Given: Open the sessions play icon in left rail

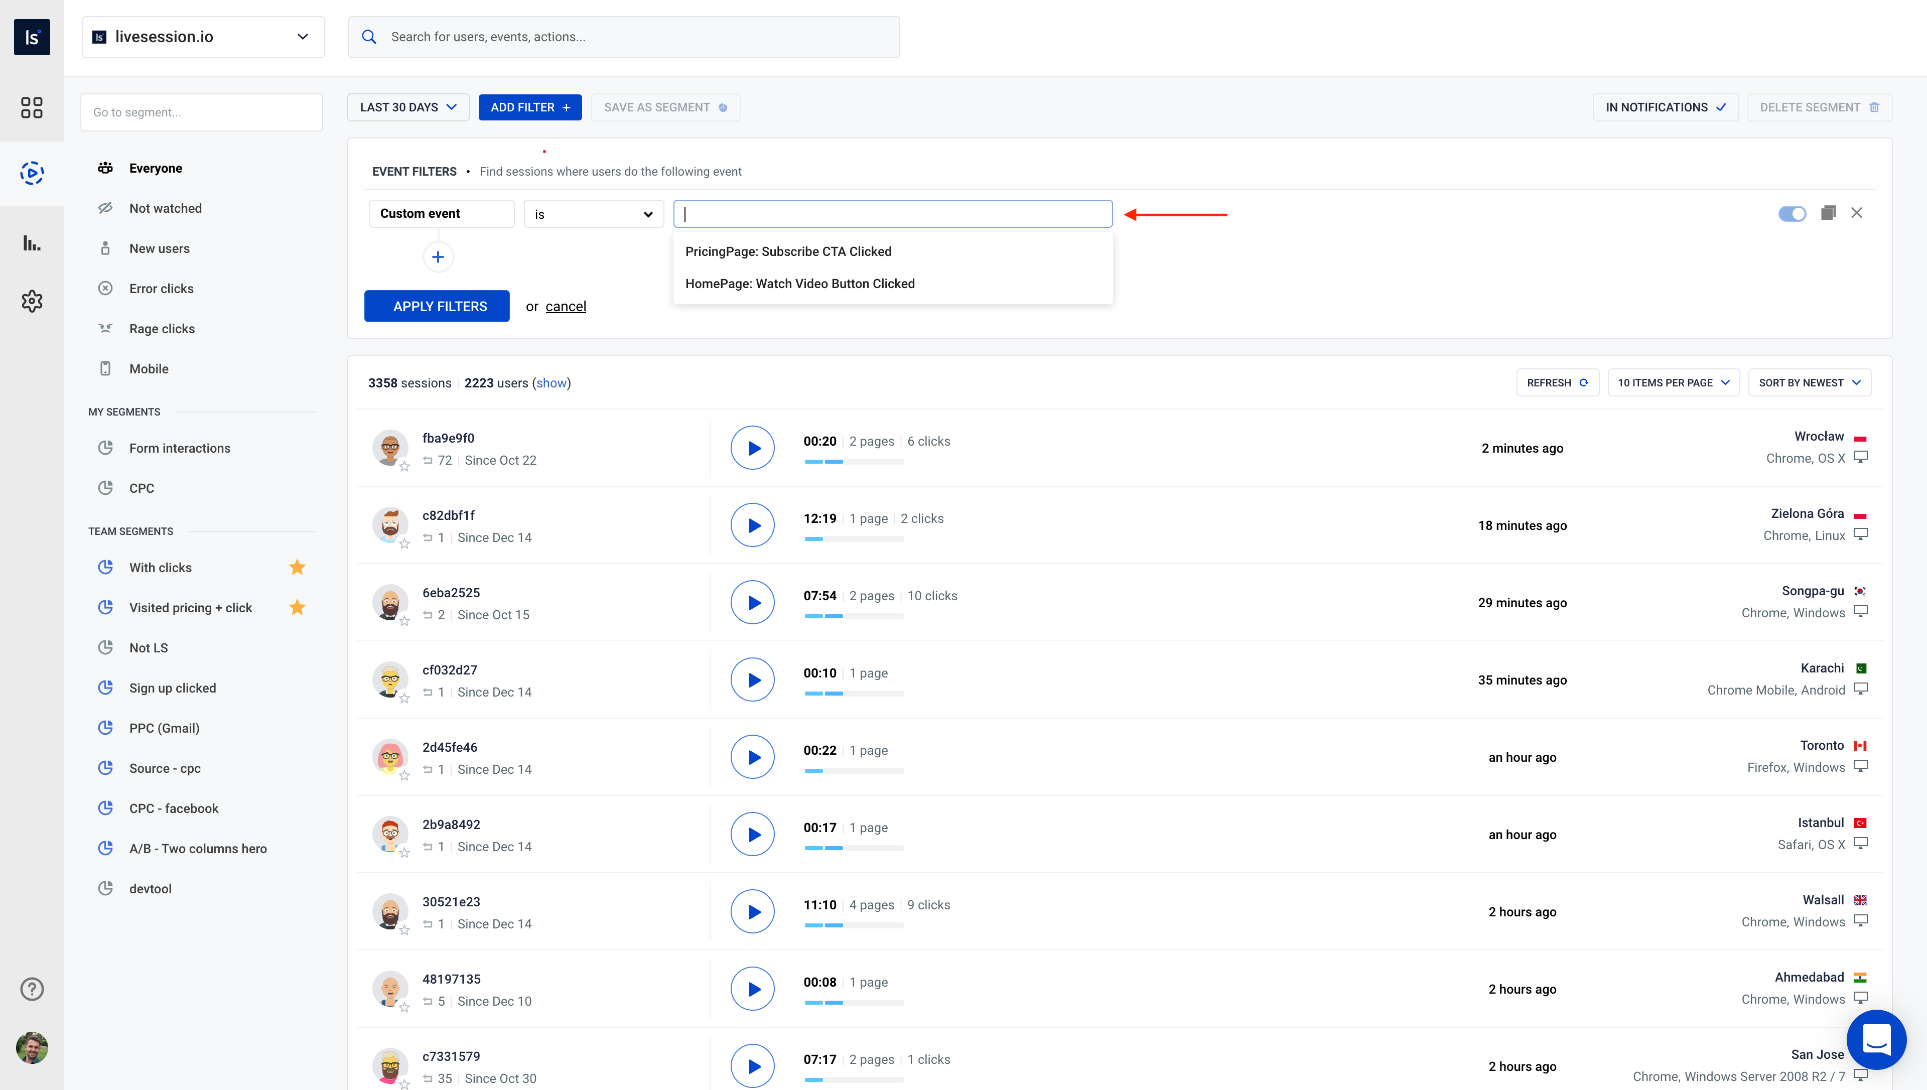Looking at the screenshot, I should click(x=32, y=173).
